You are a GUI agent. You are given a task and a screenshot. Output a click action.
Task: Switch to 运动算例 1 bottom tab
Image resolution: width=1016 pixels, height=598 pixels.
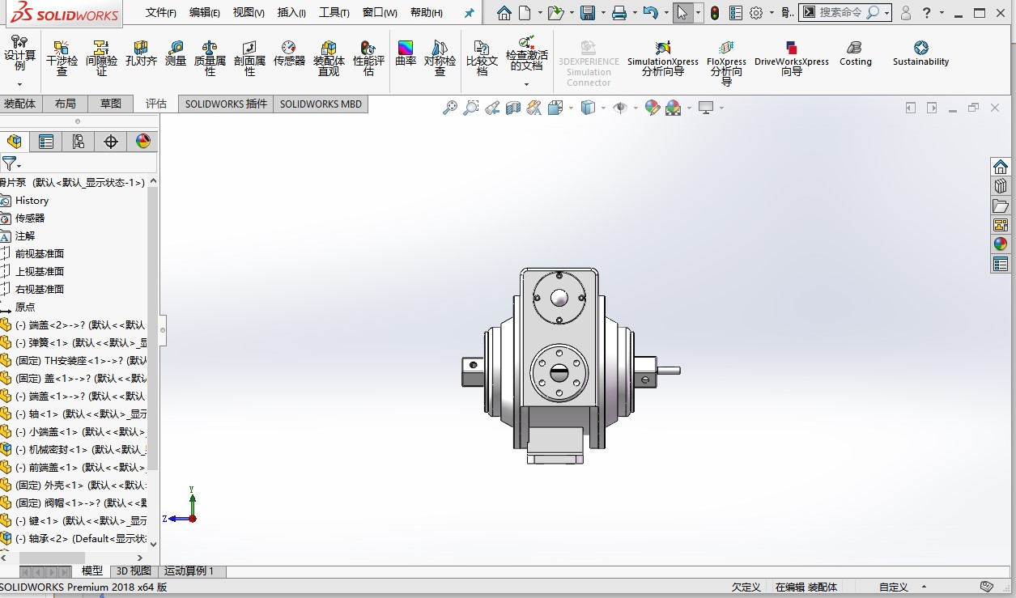tap(189, 571)
